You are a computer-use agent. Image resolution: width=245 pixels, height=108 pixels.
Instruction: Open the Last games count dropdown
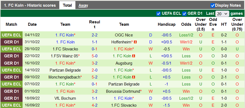tap(222, 14)
